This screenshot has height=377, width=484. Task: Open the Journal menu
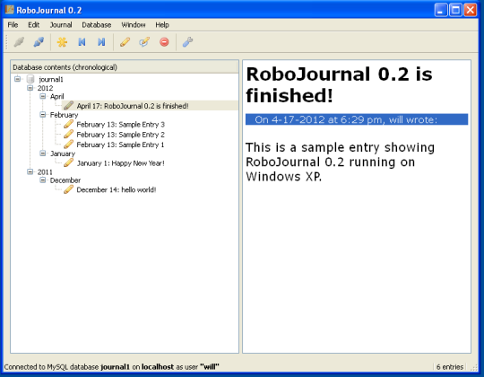[x=61, y=25]
